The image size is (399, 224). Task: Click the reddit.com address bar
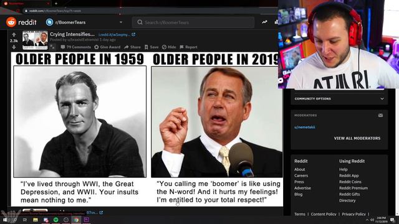click(x=150, y=11)
